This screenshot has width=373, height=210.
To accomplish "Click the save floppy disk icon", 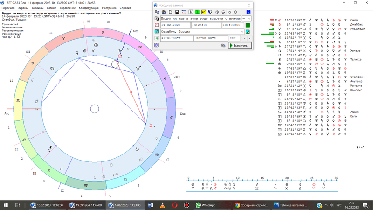I will tap(177, 12).
